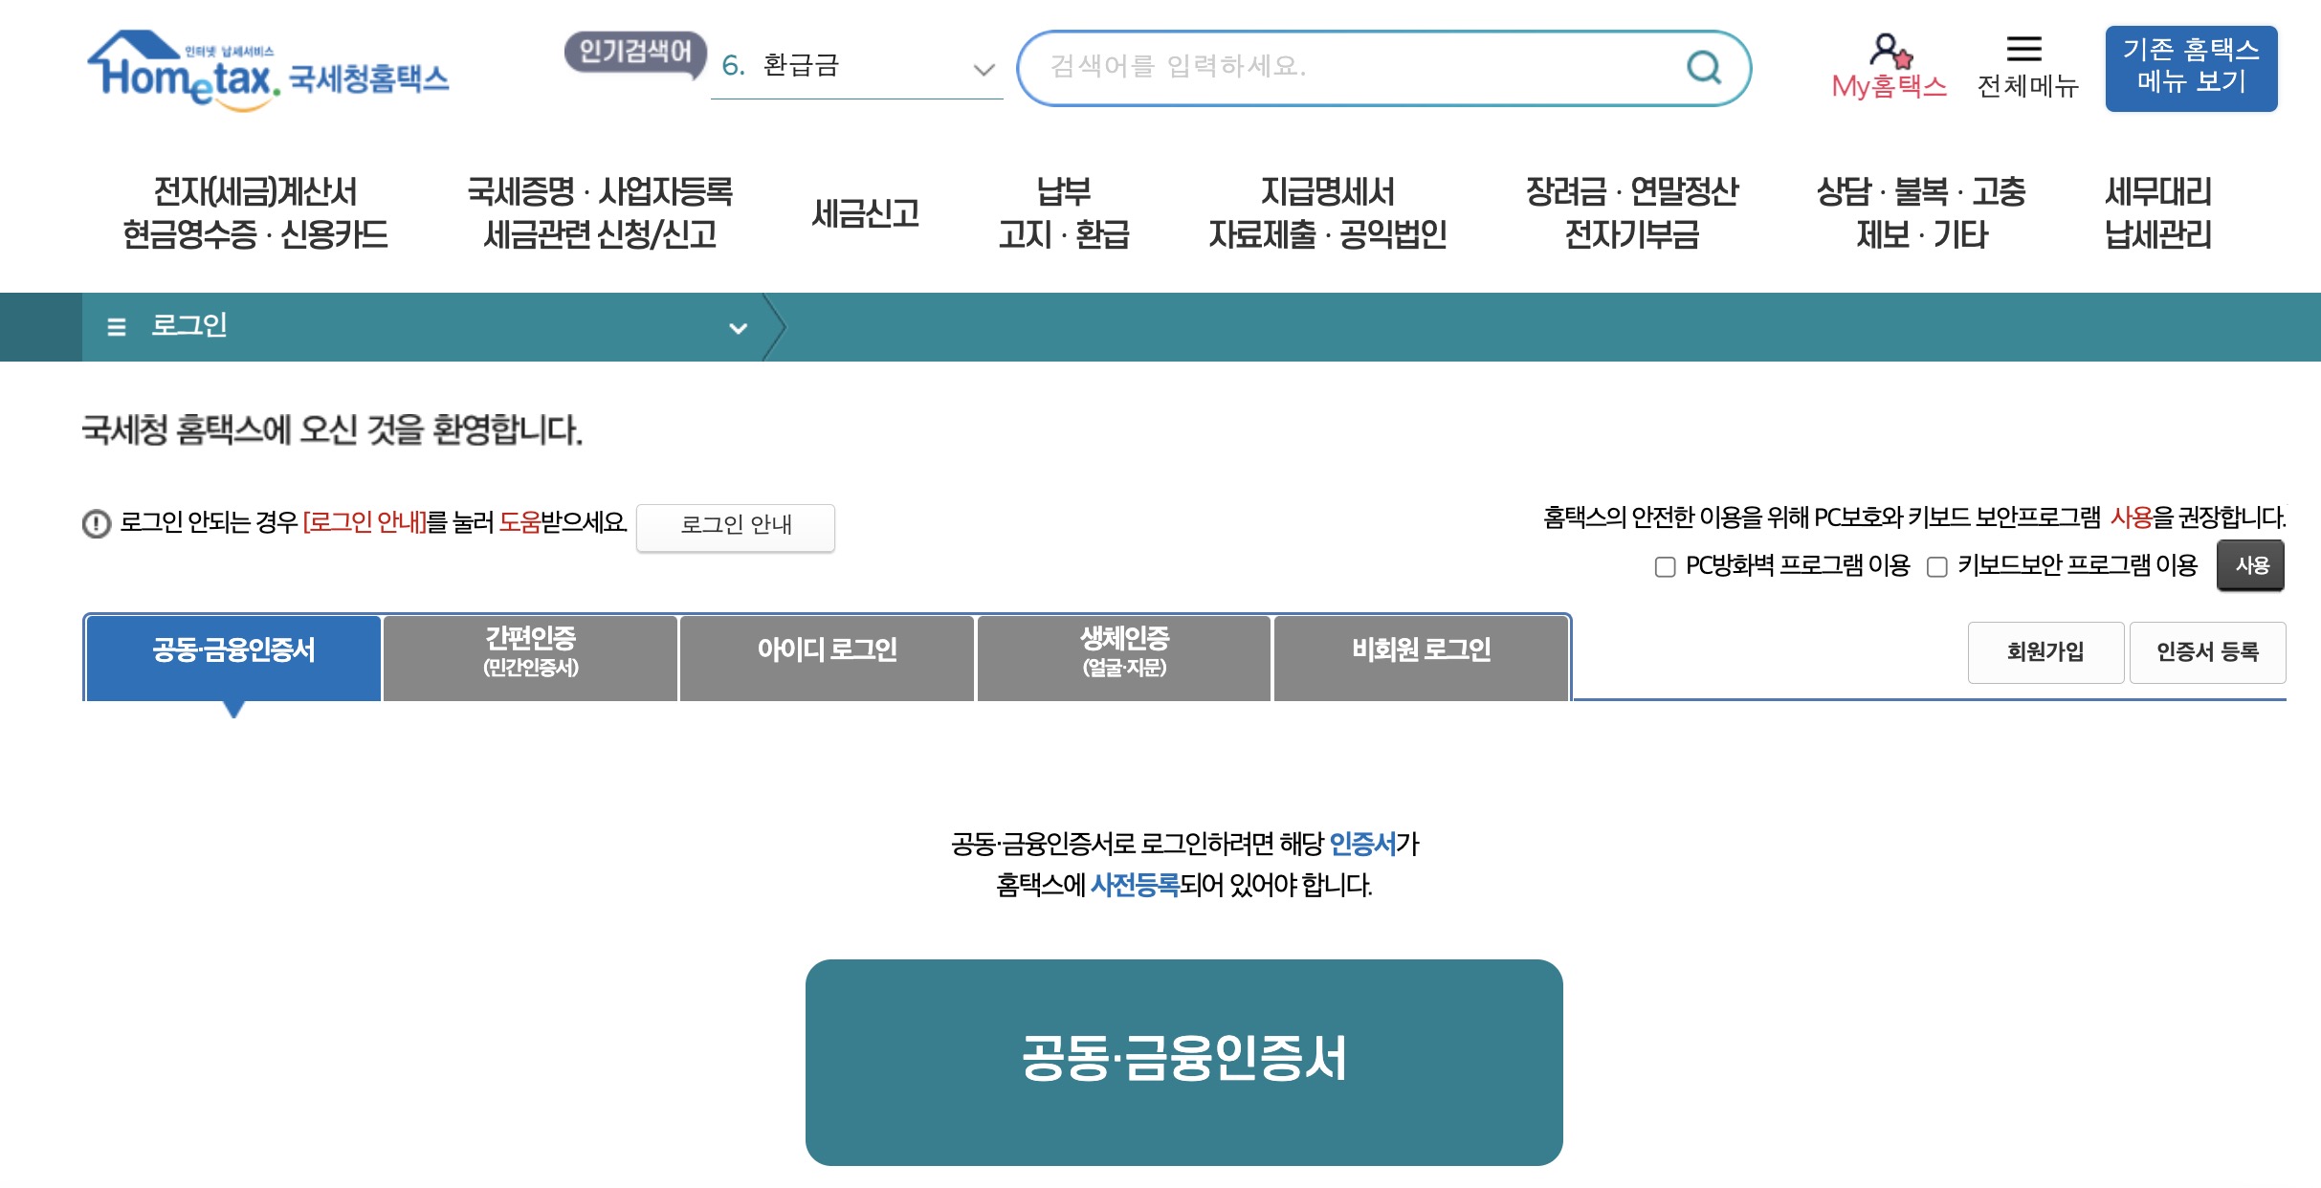Click the 로그인 안내 button
Screen dimensions: 2321x1188
pos(735,525)
